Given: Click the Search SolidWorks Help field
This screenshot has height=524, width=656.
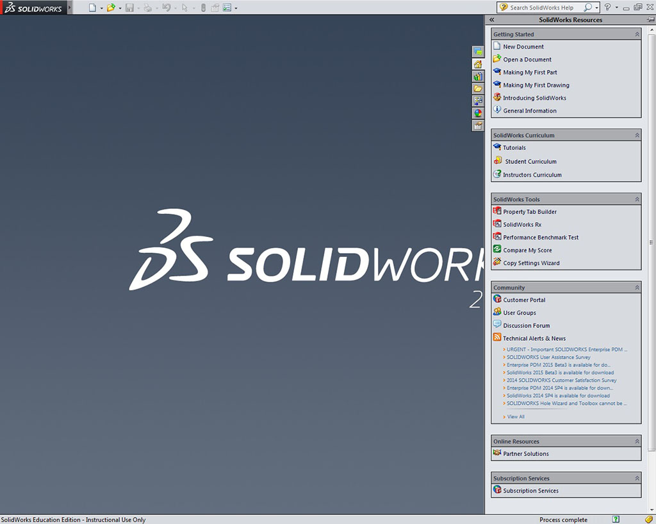Looking at the screenshot, I should click(x=545, y=8).
